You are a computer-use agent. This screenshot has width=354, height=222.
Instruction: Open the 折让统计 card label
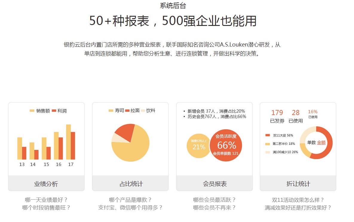298,184
